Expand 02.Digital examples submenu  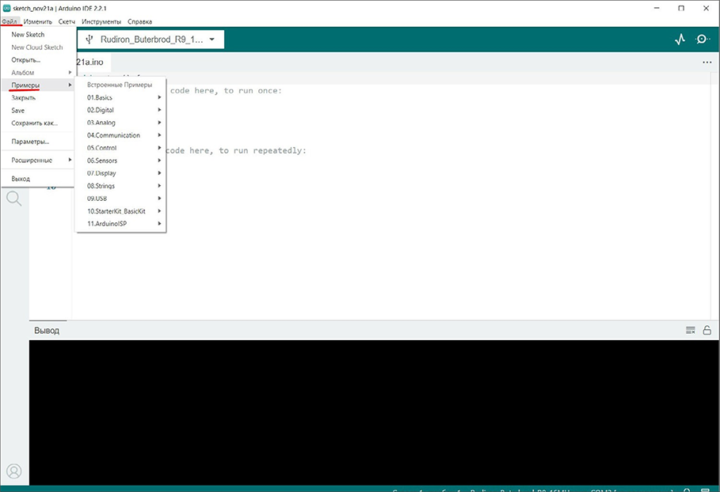click(120, 110)
